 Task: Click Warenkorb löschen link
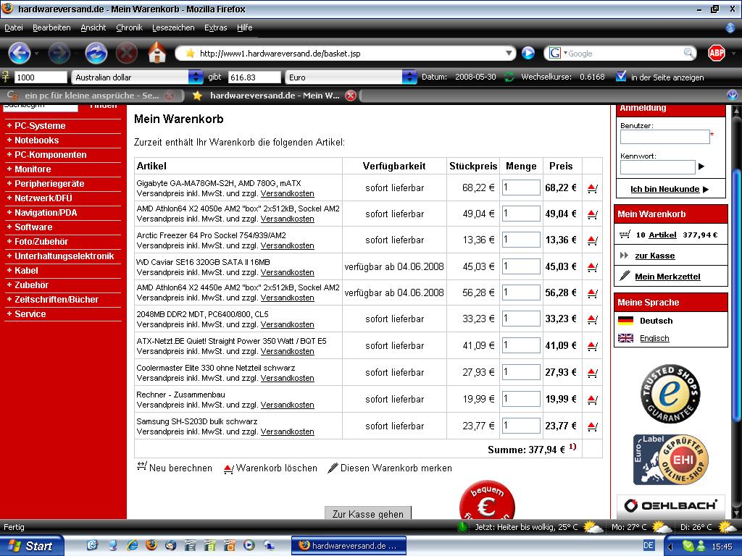pyautogui.click(x=270, y=468)
